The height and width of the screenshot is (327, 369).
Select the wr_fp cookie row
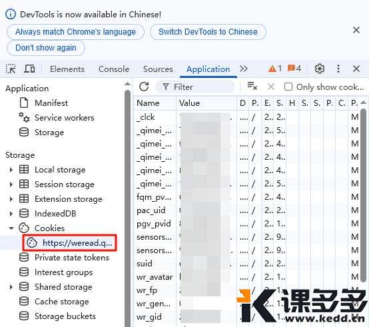point(246,290)
